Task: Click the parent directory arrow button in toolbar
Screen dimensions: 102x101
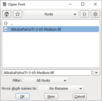Action: (x=84, y=14)
